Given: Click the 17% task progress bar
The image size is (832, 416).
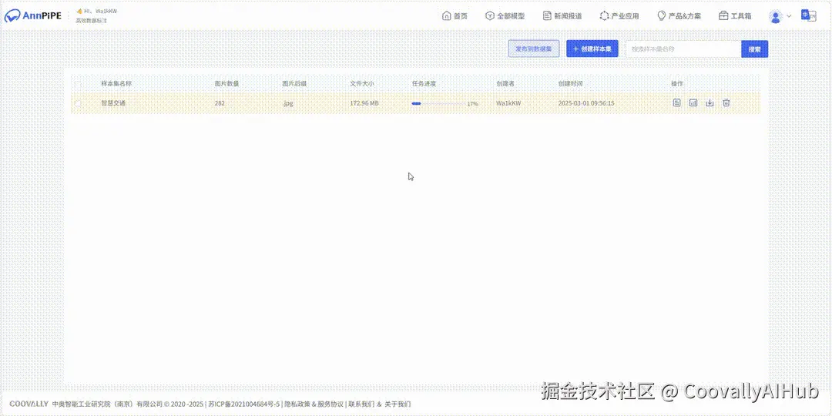Looking at the screenshot, I should (438, 103).
